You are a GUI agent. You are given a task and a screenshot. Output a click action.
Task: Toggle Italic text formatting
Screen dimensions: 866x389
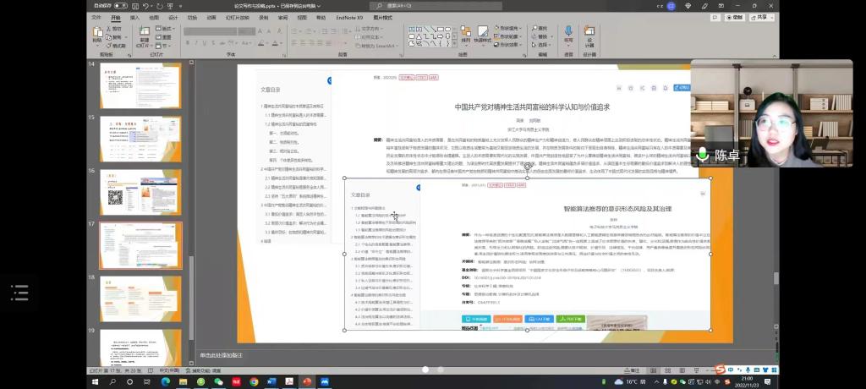[197, 42]
